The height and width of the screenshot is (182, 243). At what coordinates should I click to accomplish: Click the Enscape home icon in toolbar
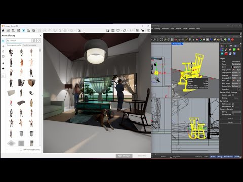pos(3,30)
